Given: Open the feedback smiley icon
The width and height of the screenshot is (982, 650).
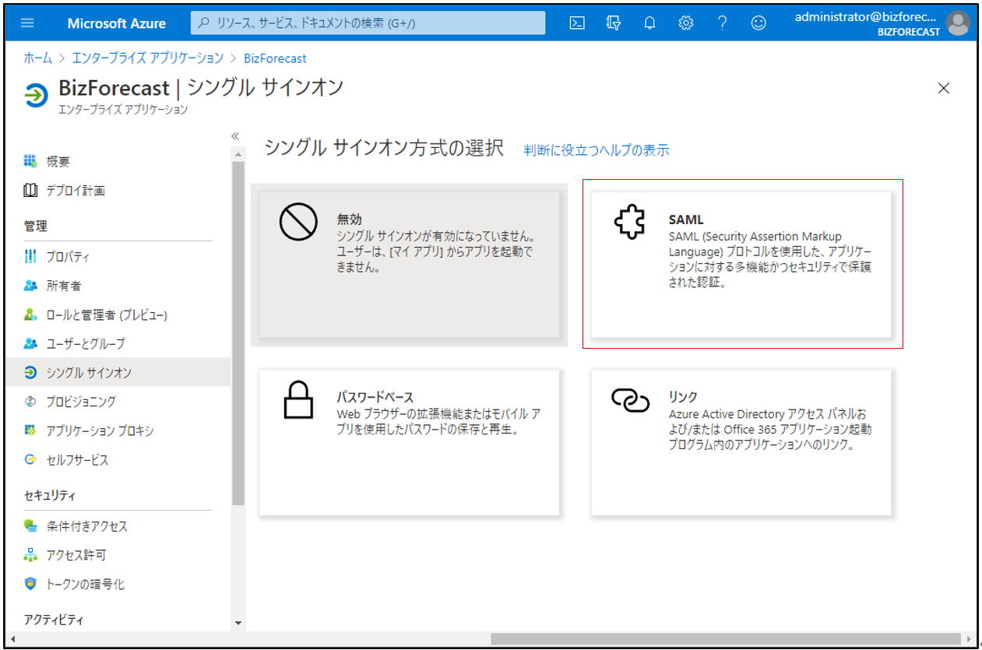Looking at the screenshot, I should (758, 23).
